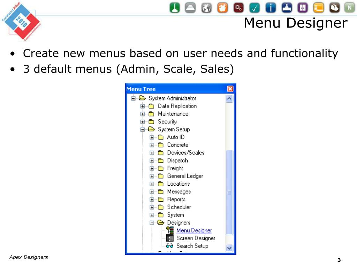
Task: Click the orange panel layout icon
Action: [319, 8]
